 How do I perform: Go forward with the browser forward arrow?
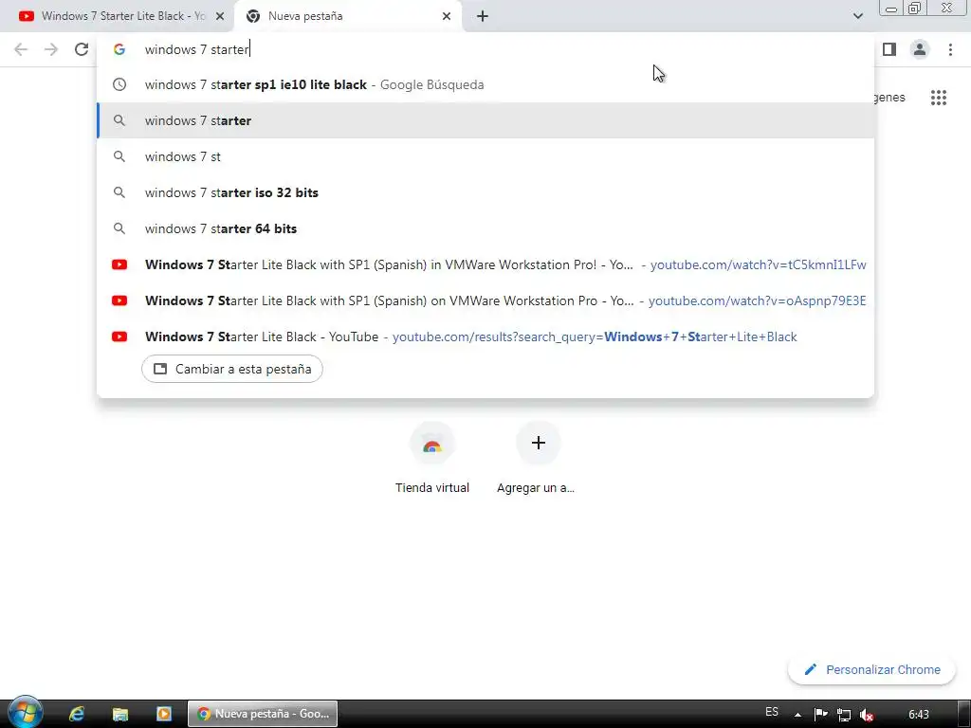[51, 49]
